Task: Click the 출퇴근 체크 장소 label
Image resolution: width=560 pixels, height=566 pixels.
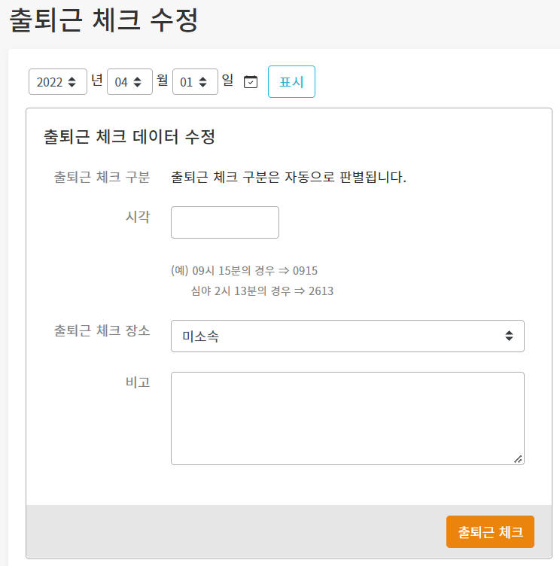Action: pyautogui.click(x=102, y=330)
